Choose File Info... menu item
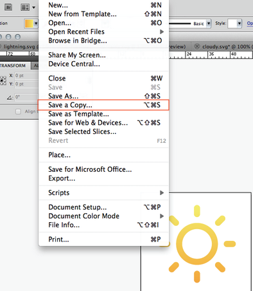This screenshot has height=291, width=253. (x=103, y=225)
